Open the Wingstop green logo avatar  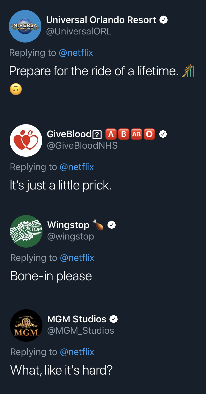click(x=26, y=231)
